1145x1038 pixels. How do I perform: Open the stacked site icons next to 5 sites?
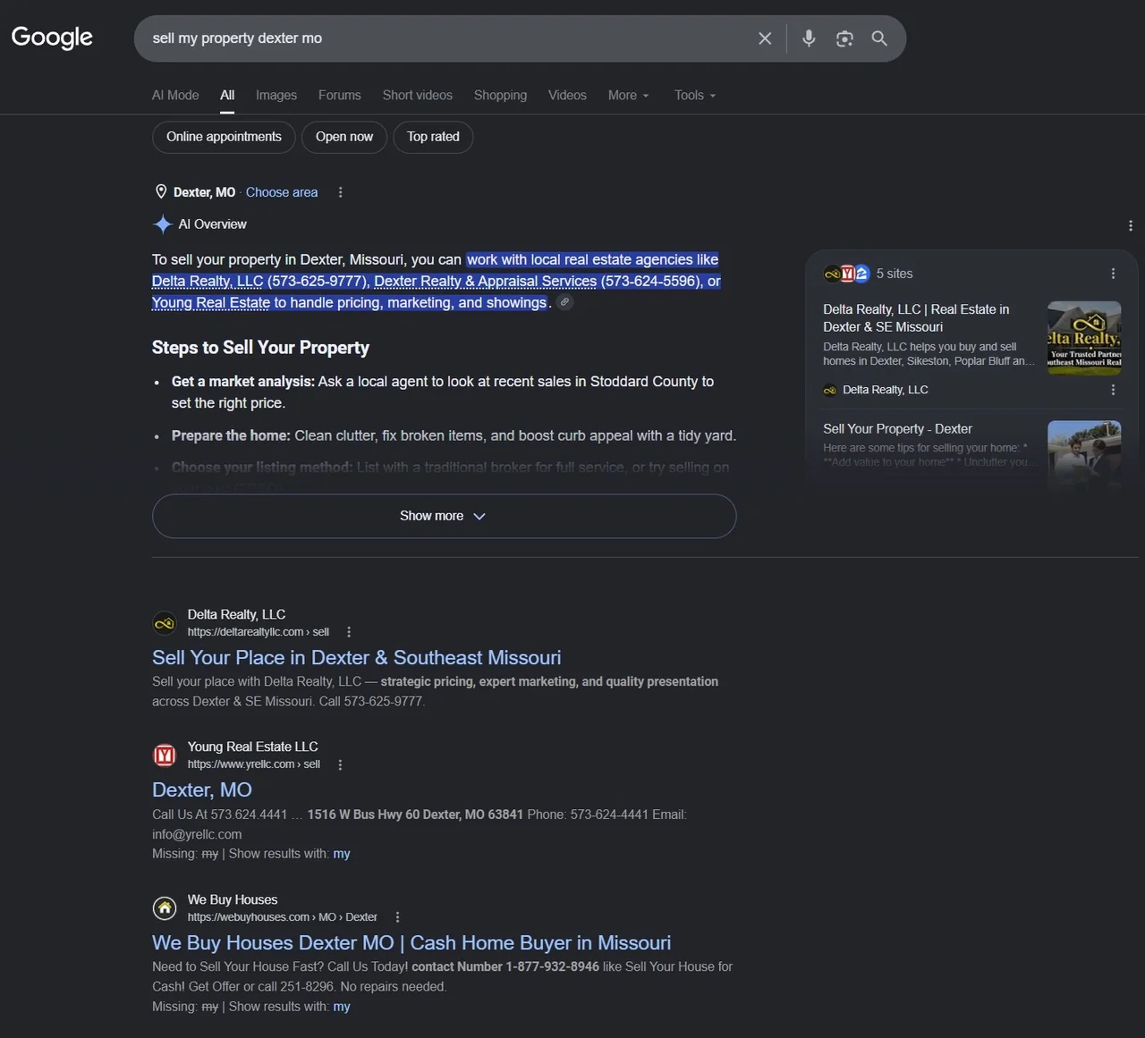(846, 274)
